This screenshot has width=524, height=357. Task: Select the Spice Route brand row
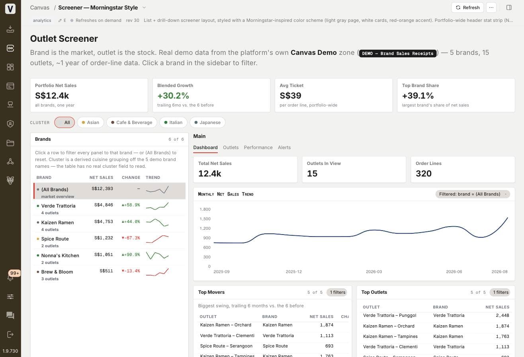[x=109, y=241]
